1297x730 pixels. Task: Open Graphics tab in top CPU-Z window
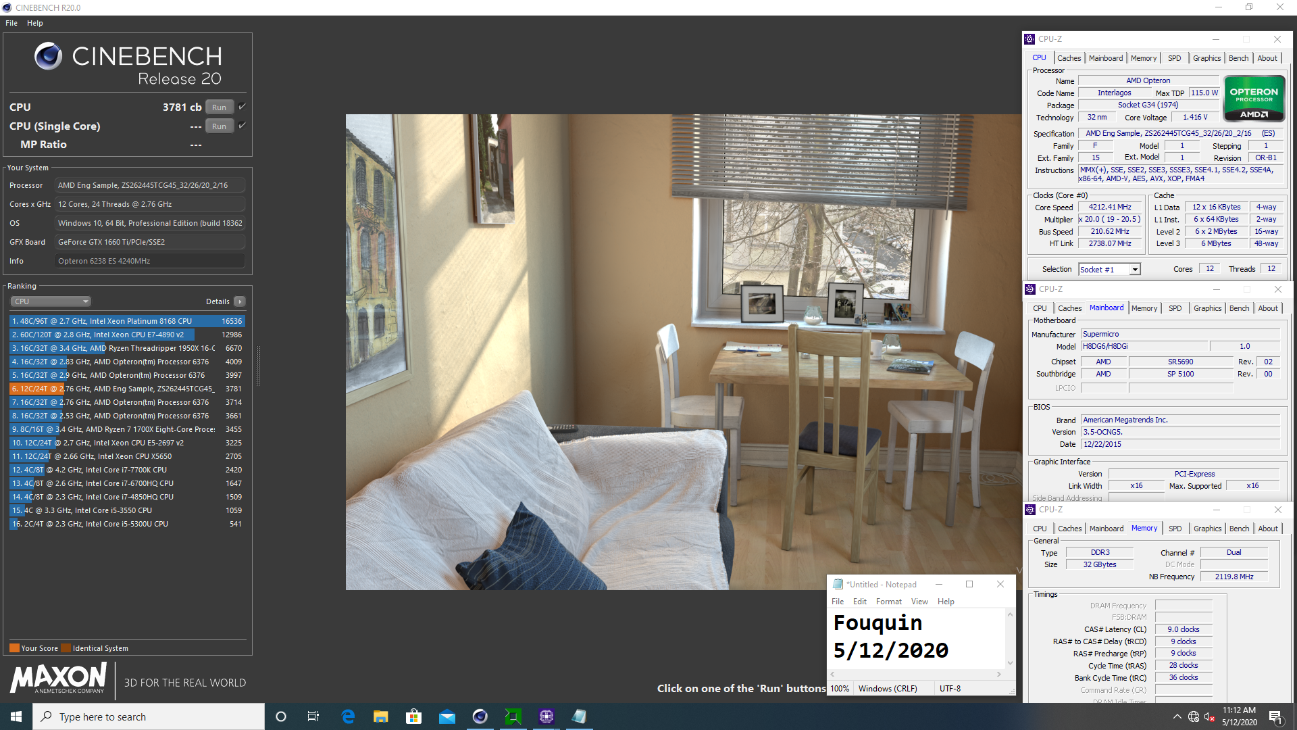pos(1206,58)
